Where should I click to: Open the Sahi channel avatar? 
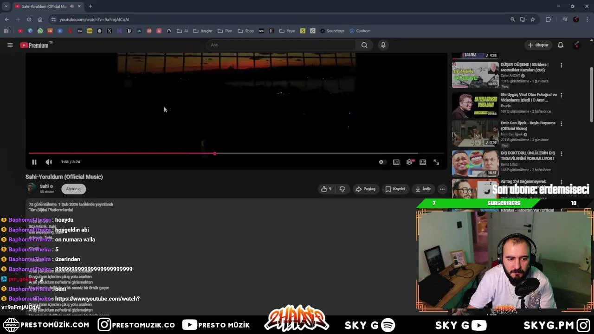pyautogui.click(x=31, y=188)
